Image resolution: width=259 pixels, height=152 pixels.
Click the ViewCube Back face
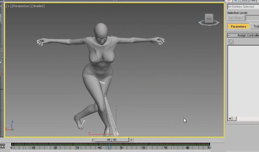click(209, 18)
